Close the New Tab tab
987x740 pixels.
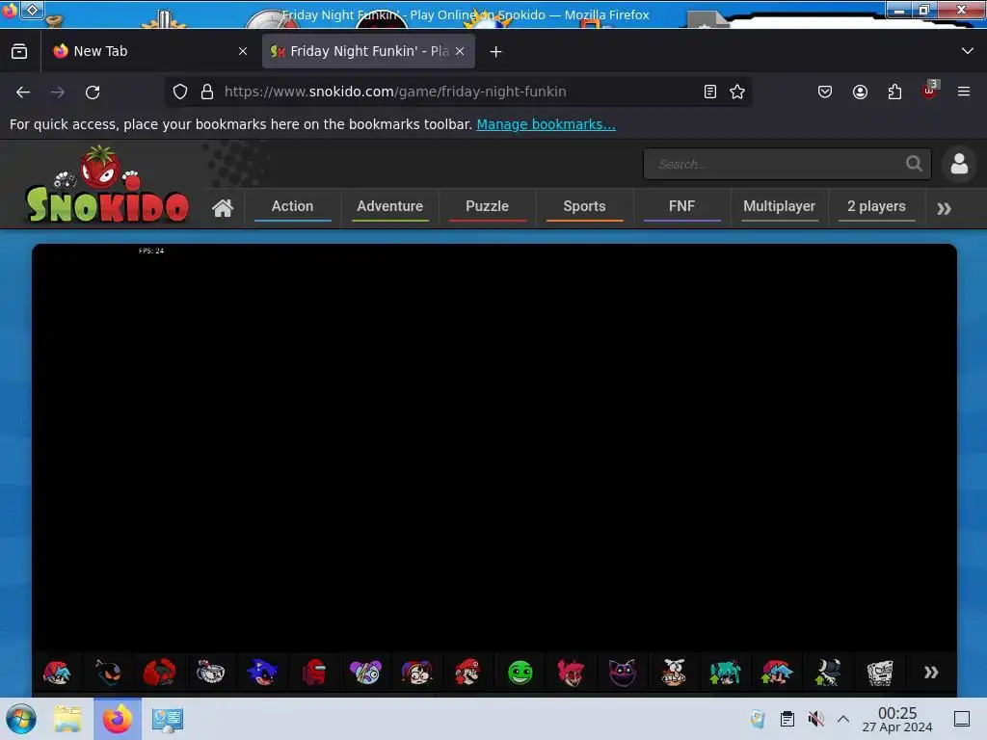(243, 51)
